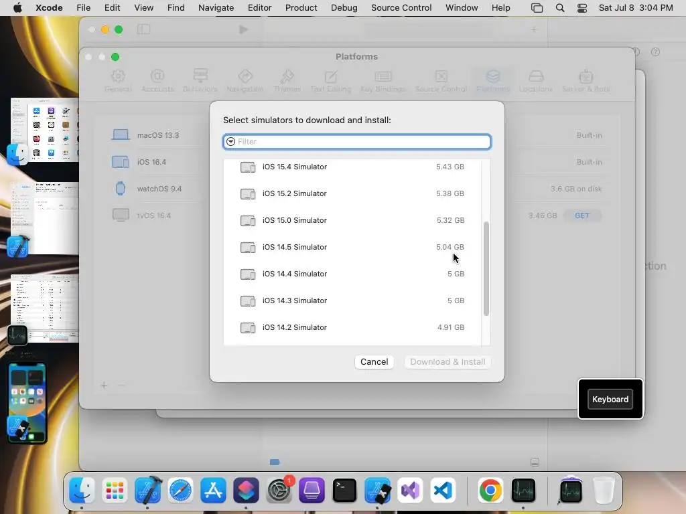Image resolution: width=686 pixels, height=514 pixels.
Task: Open Visual Studio Code from the Dock
Action: pyautogui.click(x=443, y=491)
